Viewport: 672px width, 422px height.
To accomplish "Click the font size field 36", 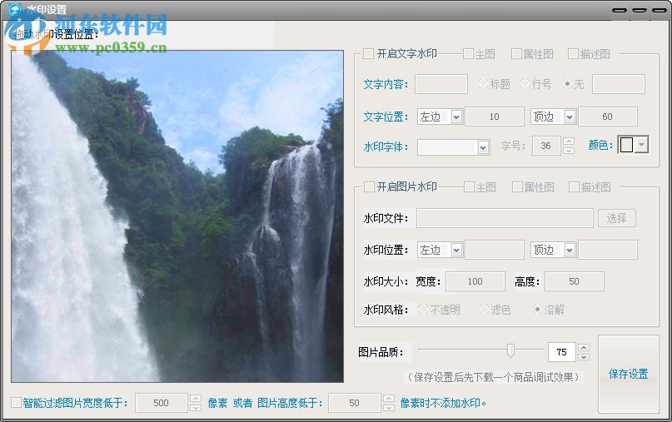I will click(546, 146).
